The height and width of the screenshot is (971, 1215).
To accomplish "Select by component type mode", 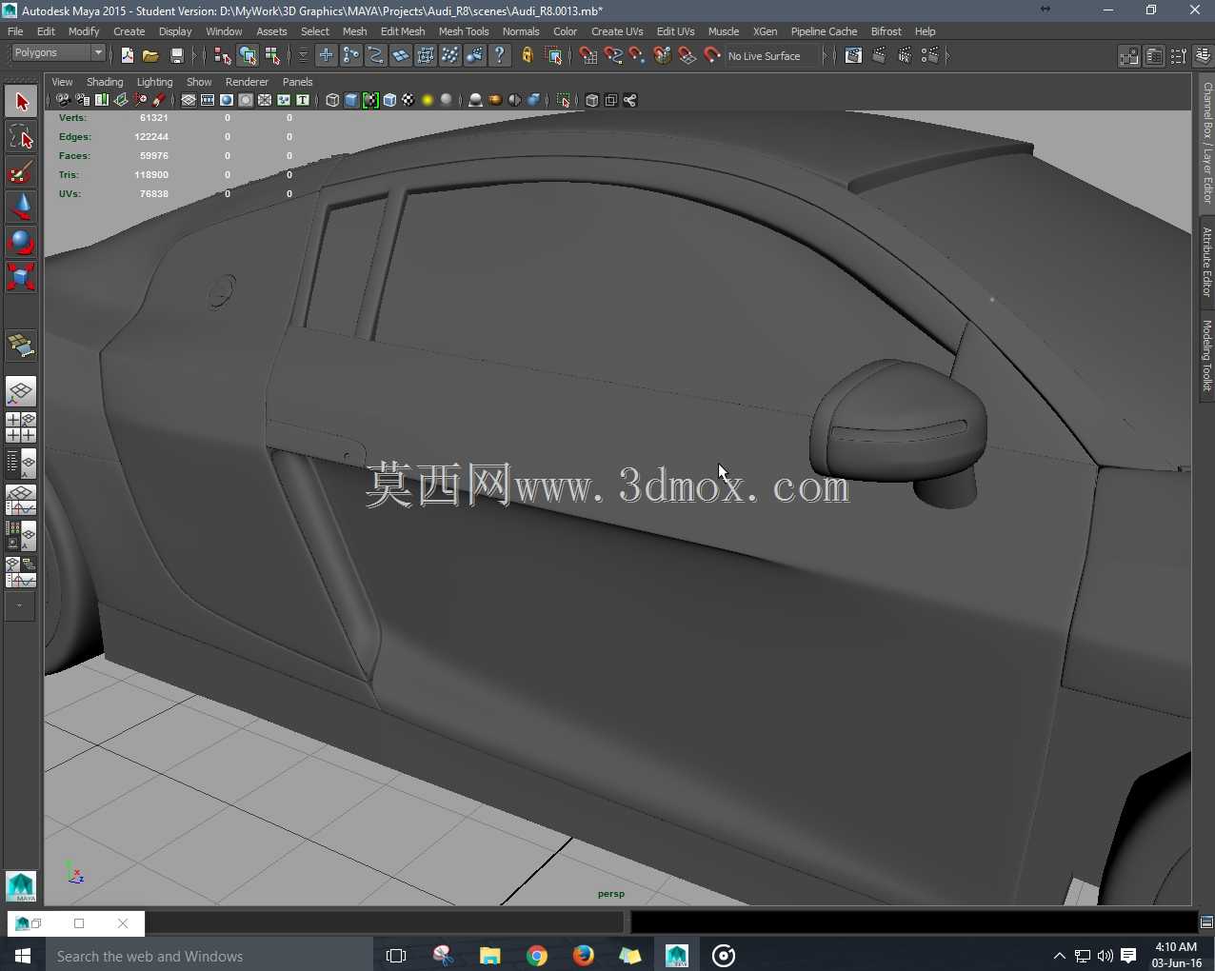I will (272, 56).
